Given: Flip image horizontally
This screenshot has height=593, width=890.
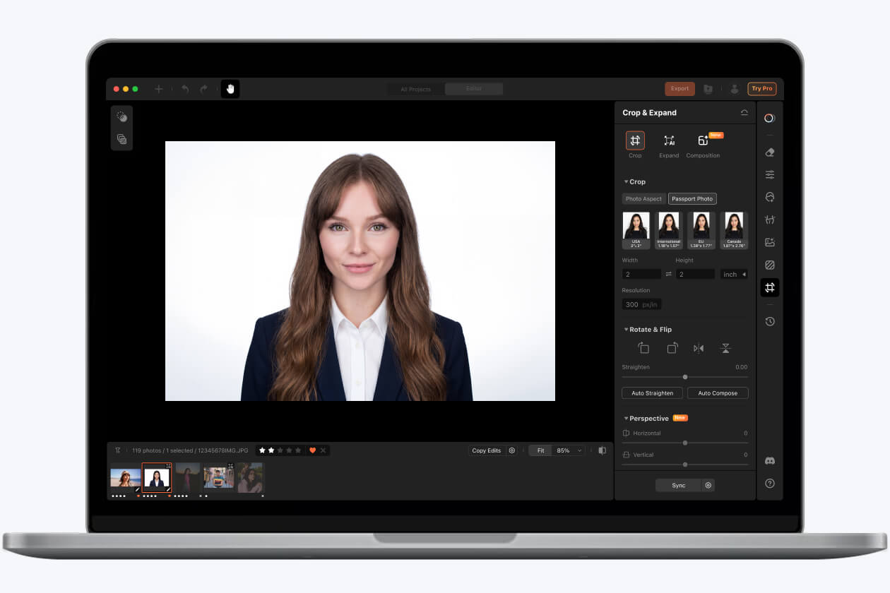Looking at the screenshot, I should (x=699, y=348).
